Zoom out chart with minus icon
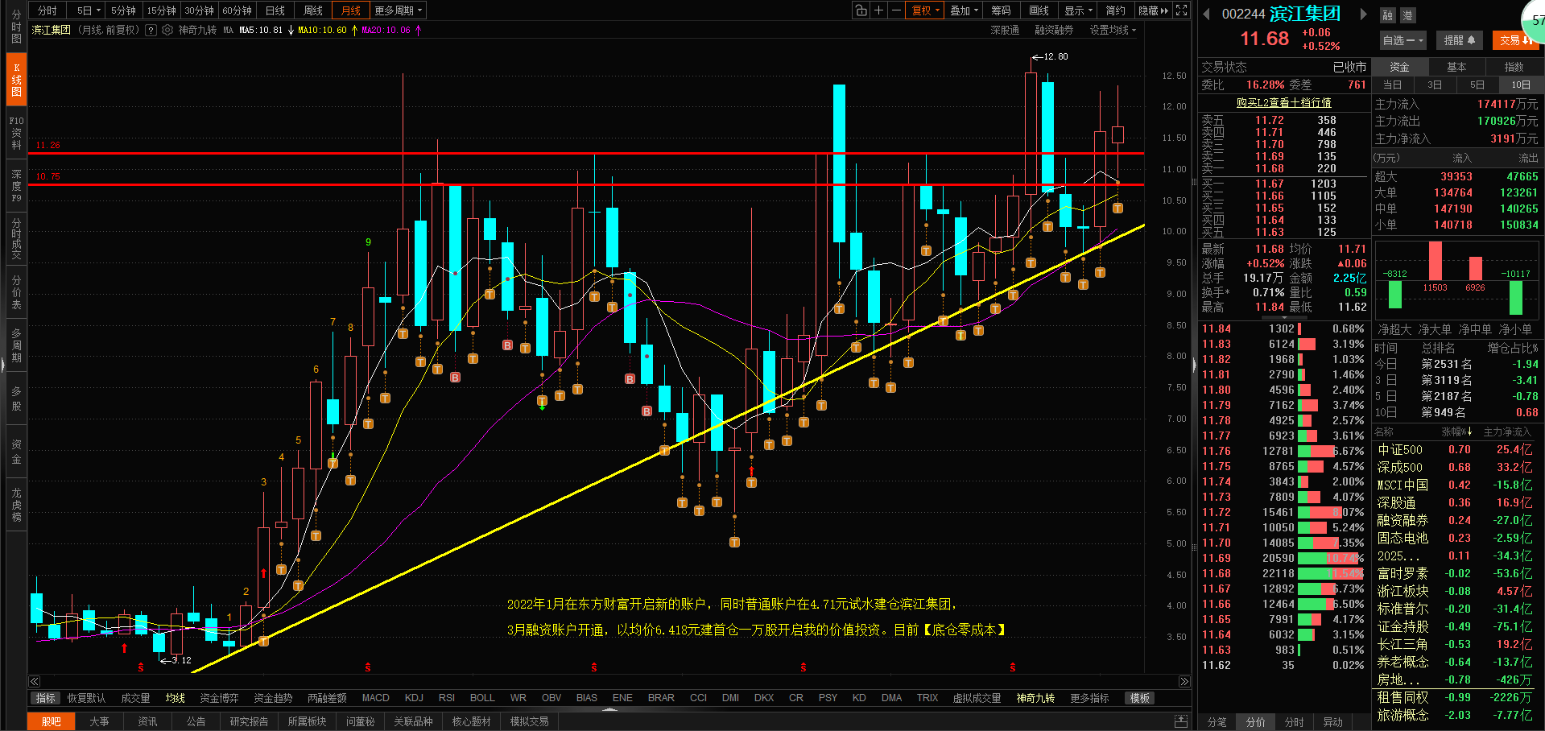1545x731 pixels. pyautogui.click(x=896, y=10)
